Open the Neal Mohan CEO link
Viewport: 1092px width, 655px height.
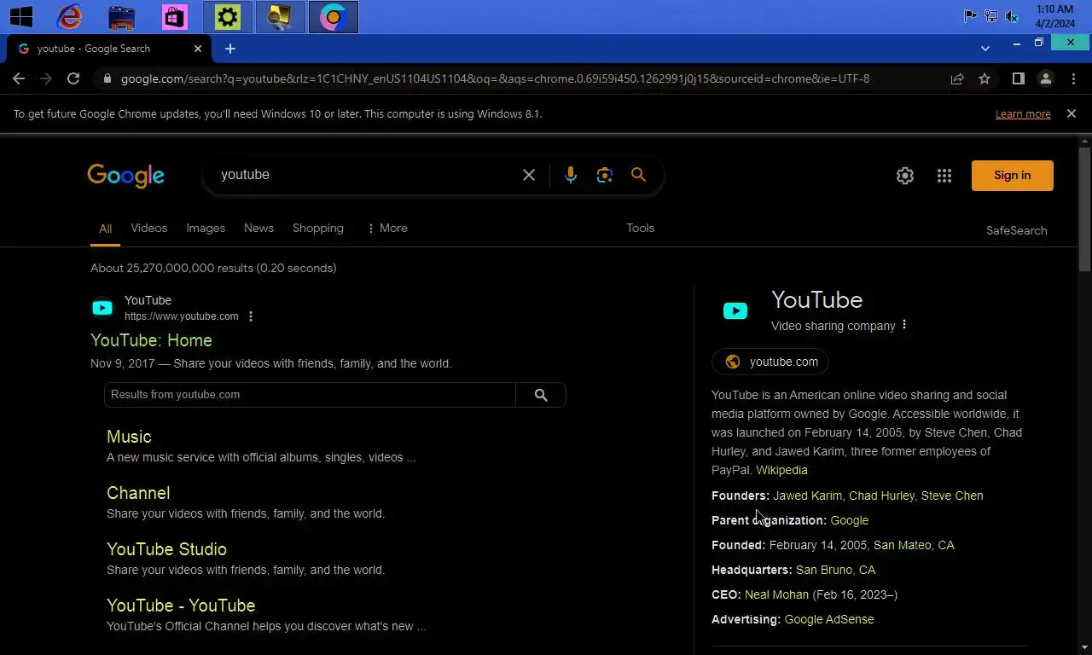[776, 594]
